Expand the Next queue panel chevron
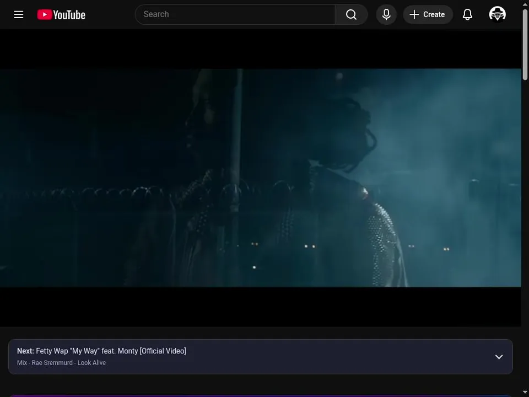The image size is (529, 397). [x=499, y=357]
